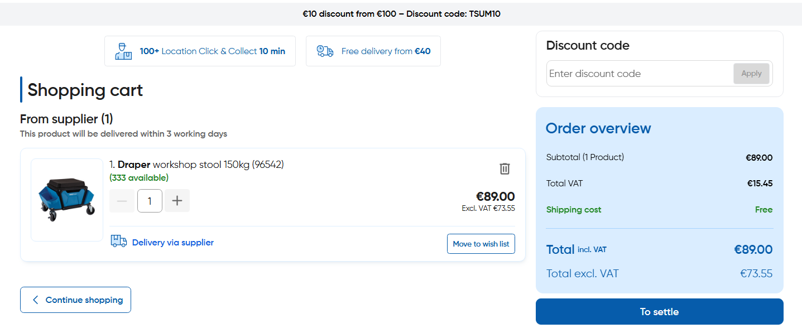Click the To settle checkout button

click(x=659, y=312)
